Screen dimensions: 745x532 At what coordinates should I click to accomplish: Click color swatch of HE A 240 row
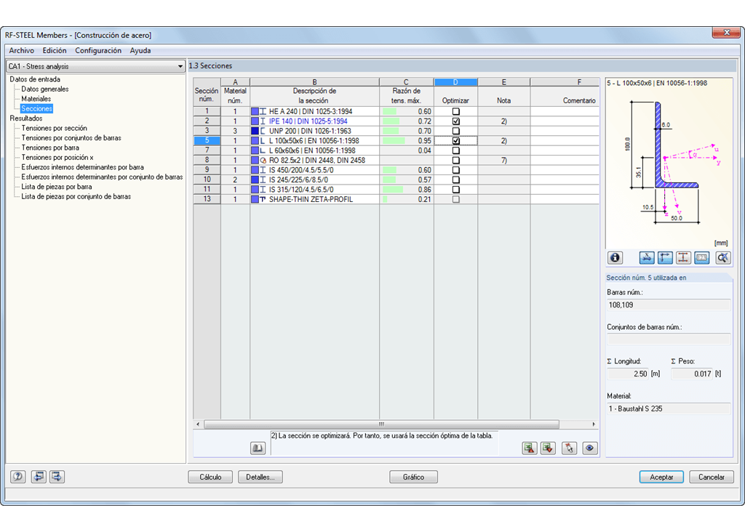tap(255, 111)
